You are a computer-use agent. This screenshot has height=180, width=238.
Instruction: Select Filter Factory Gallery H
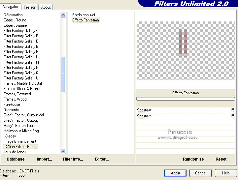(21, 52)
